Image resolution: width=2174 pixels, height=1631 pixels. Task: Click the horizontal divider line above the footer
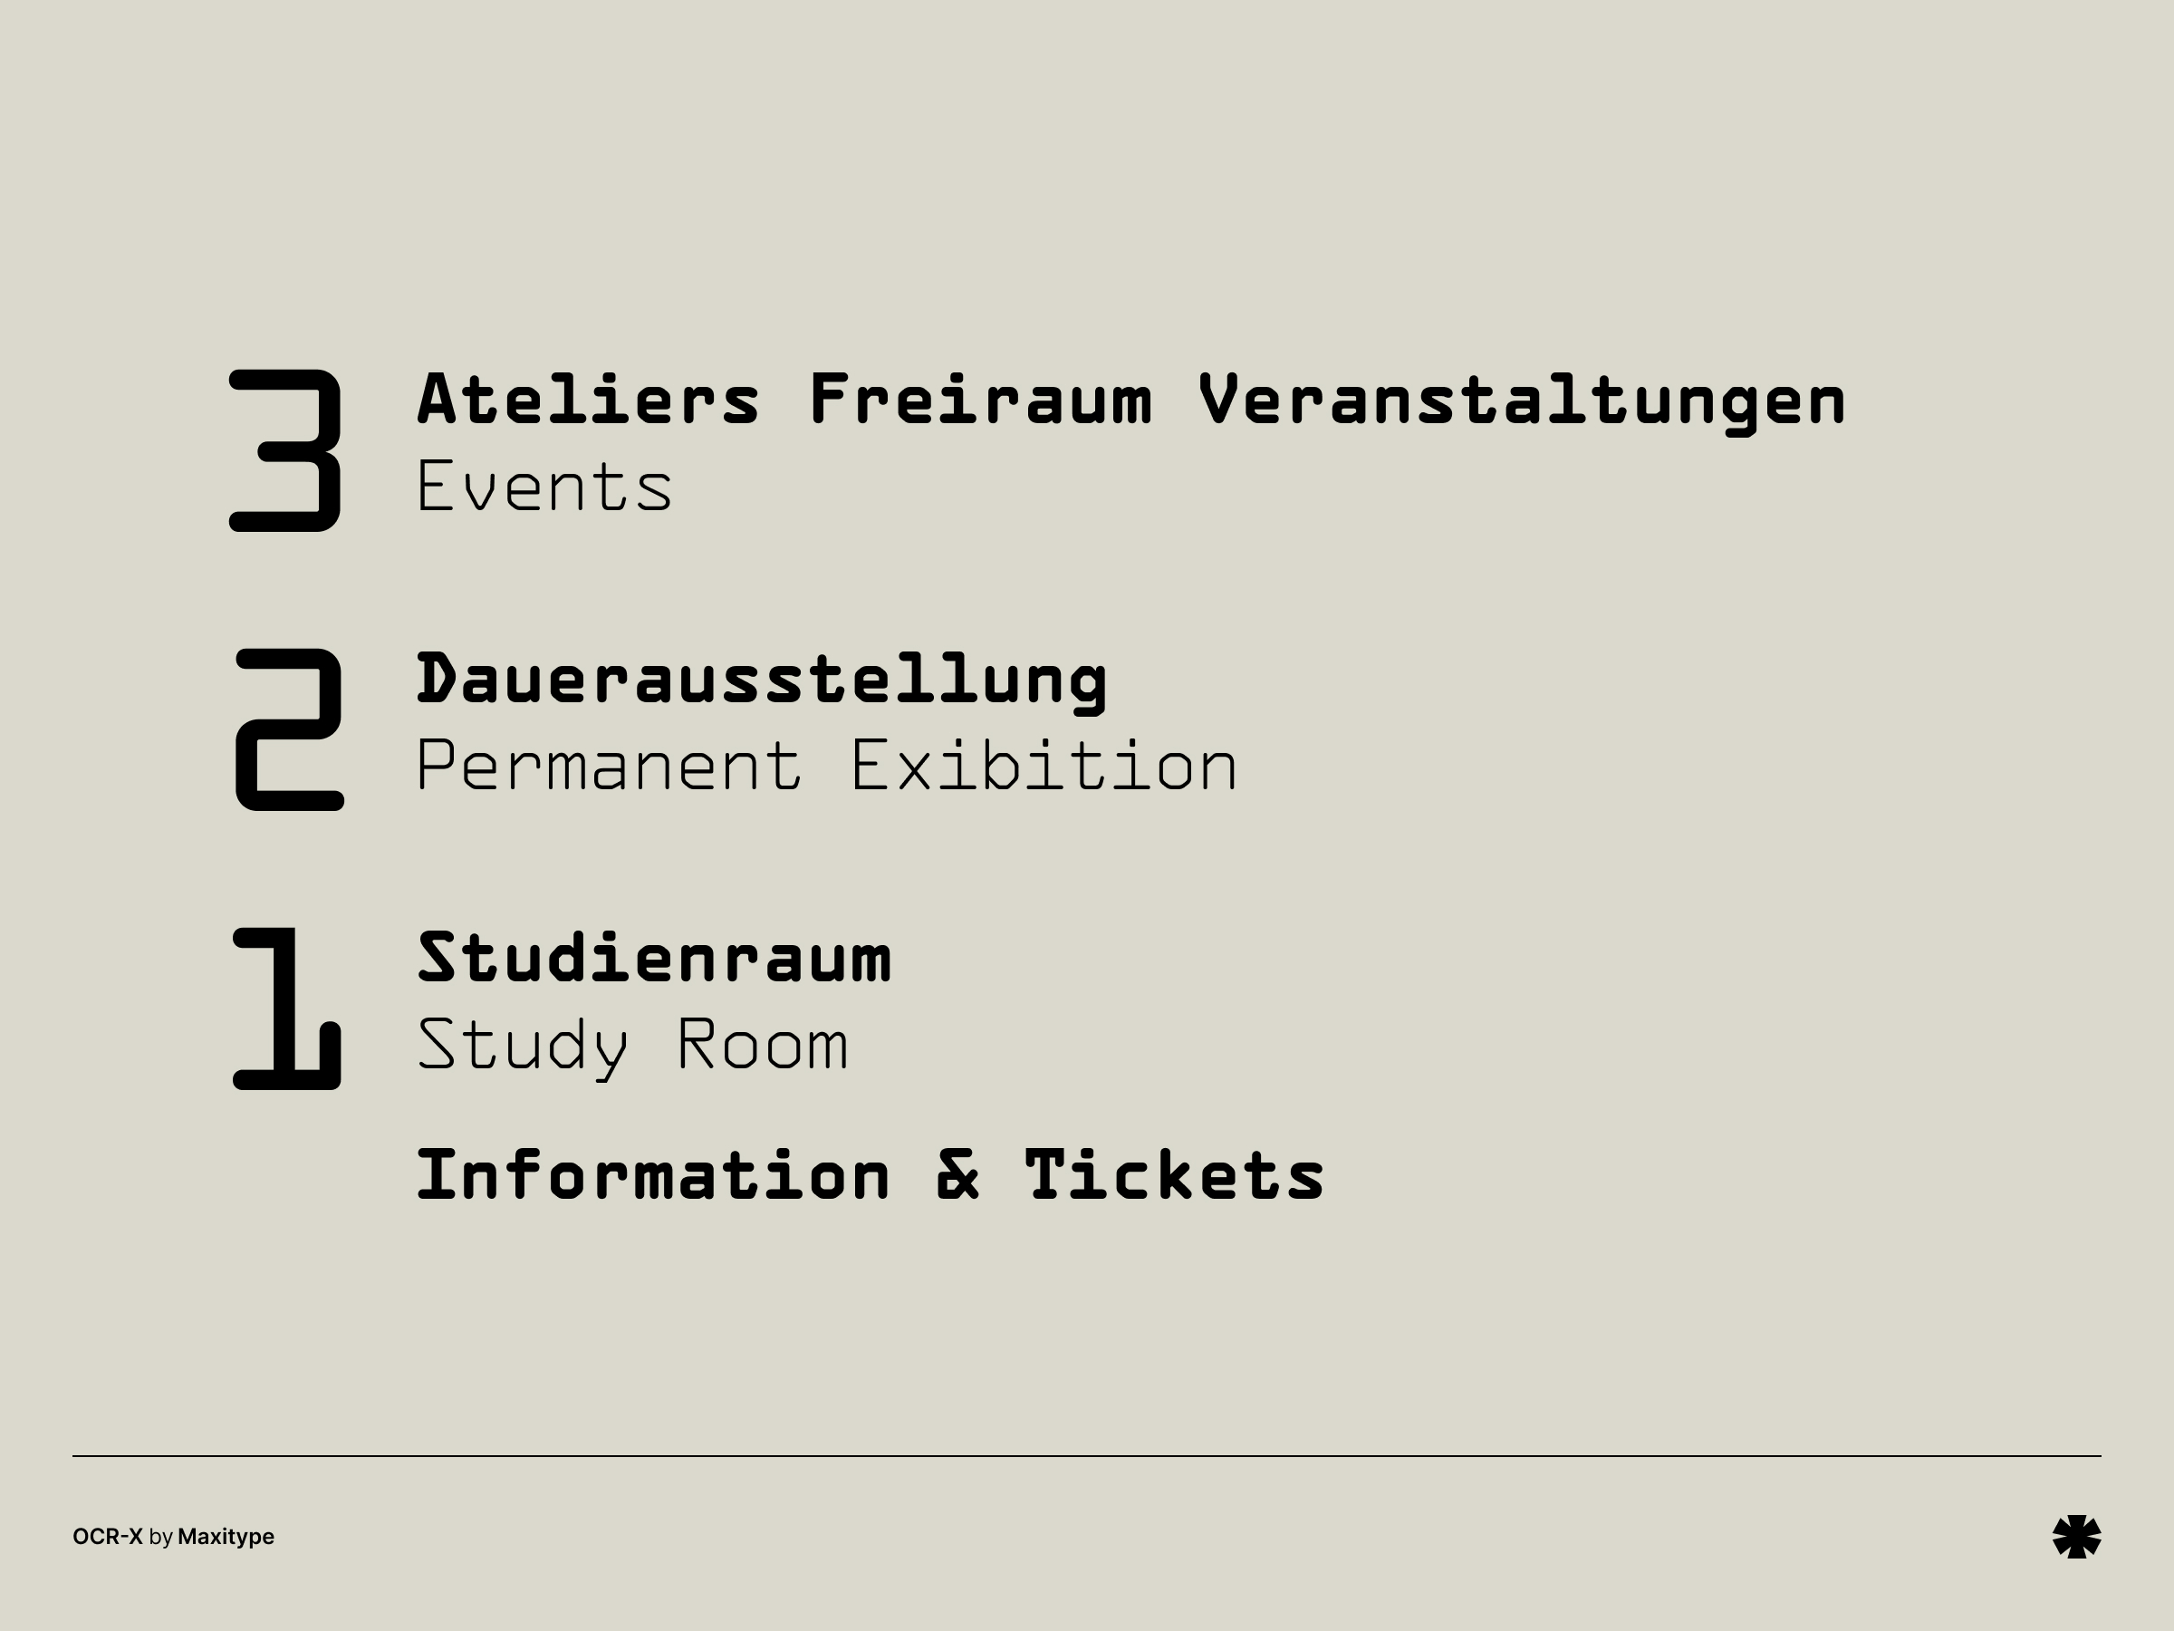click(1087, 1456)
